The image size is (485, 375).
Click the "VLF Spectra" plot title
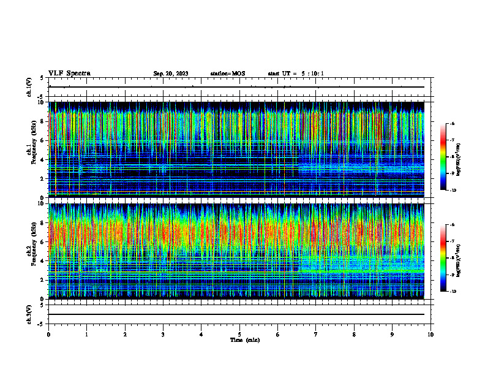[69, 74]
